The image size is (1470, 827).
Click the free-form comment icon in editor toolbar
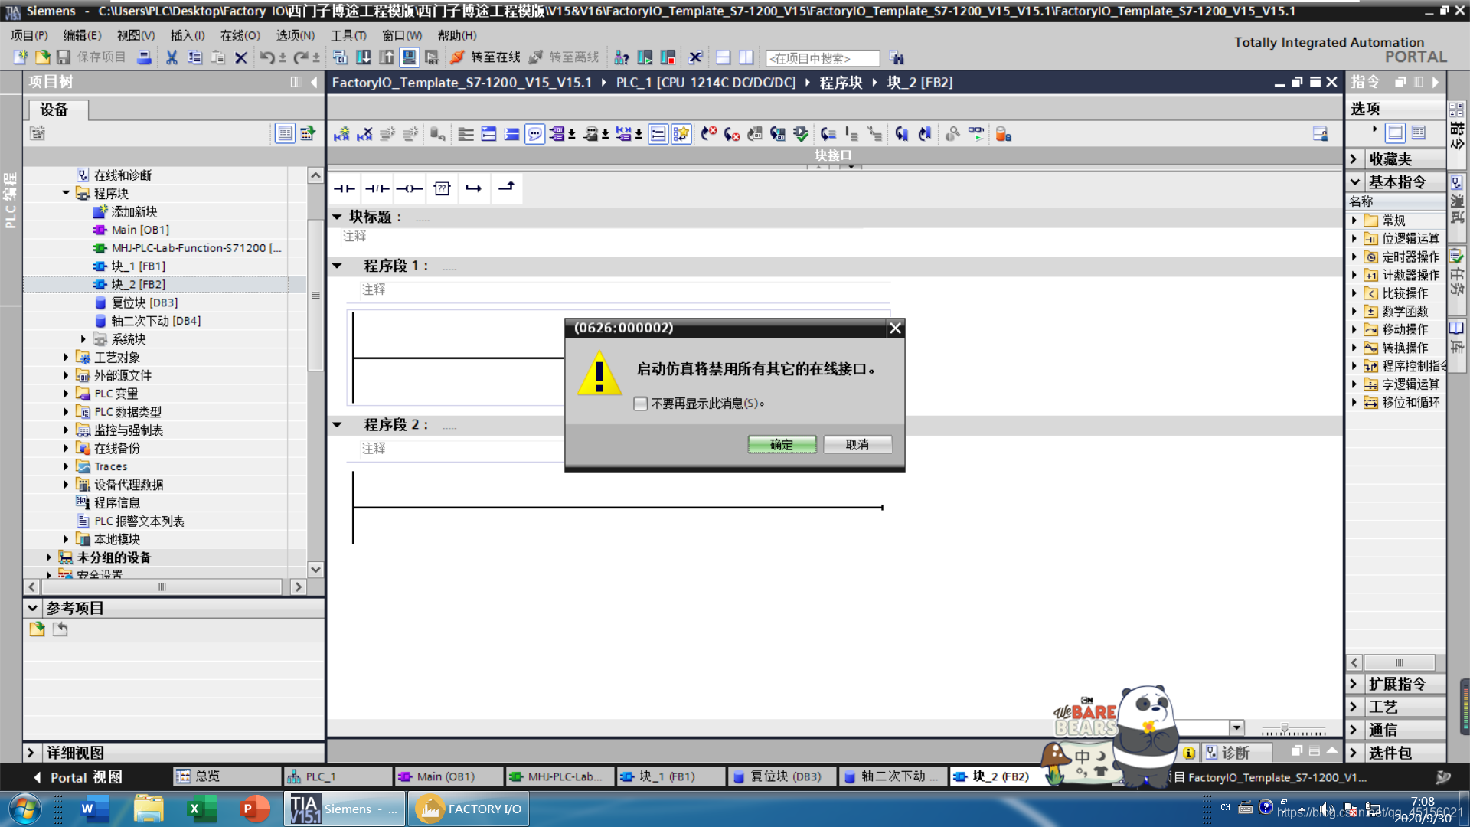click(x=534, y=135)
